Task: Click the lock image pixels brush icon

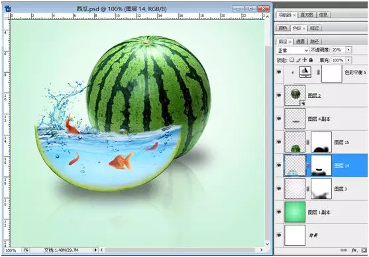Action: click(298, 60)
